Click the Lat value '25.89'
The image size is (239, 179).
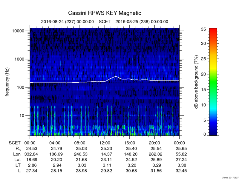pos(156,160)
